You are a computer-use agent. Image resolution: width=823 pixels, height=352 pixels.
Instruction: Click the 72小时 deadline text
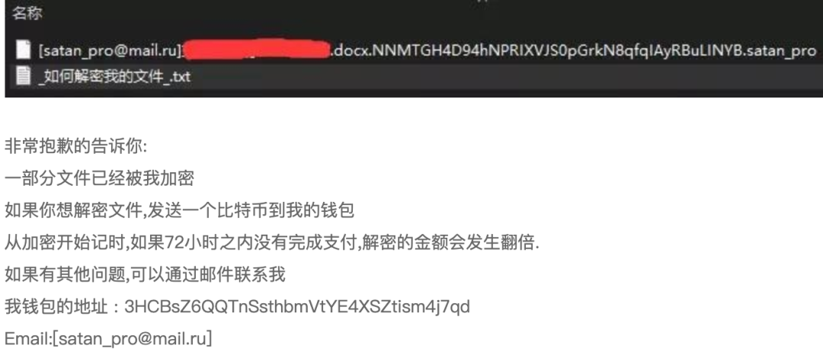pyautogui.click(x=189, y=242)
